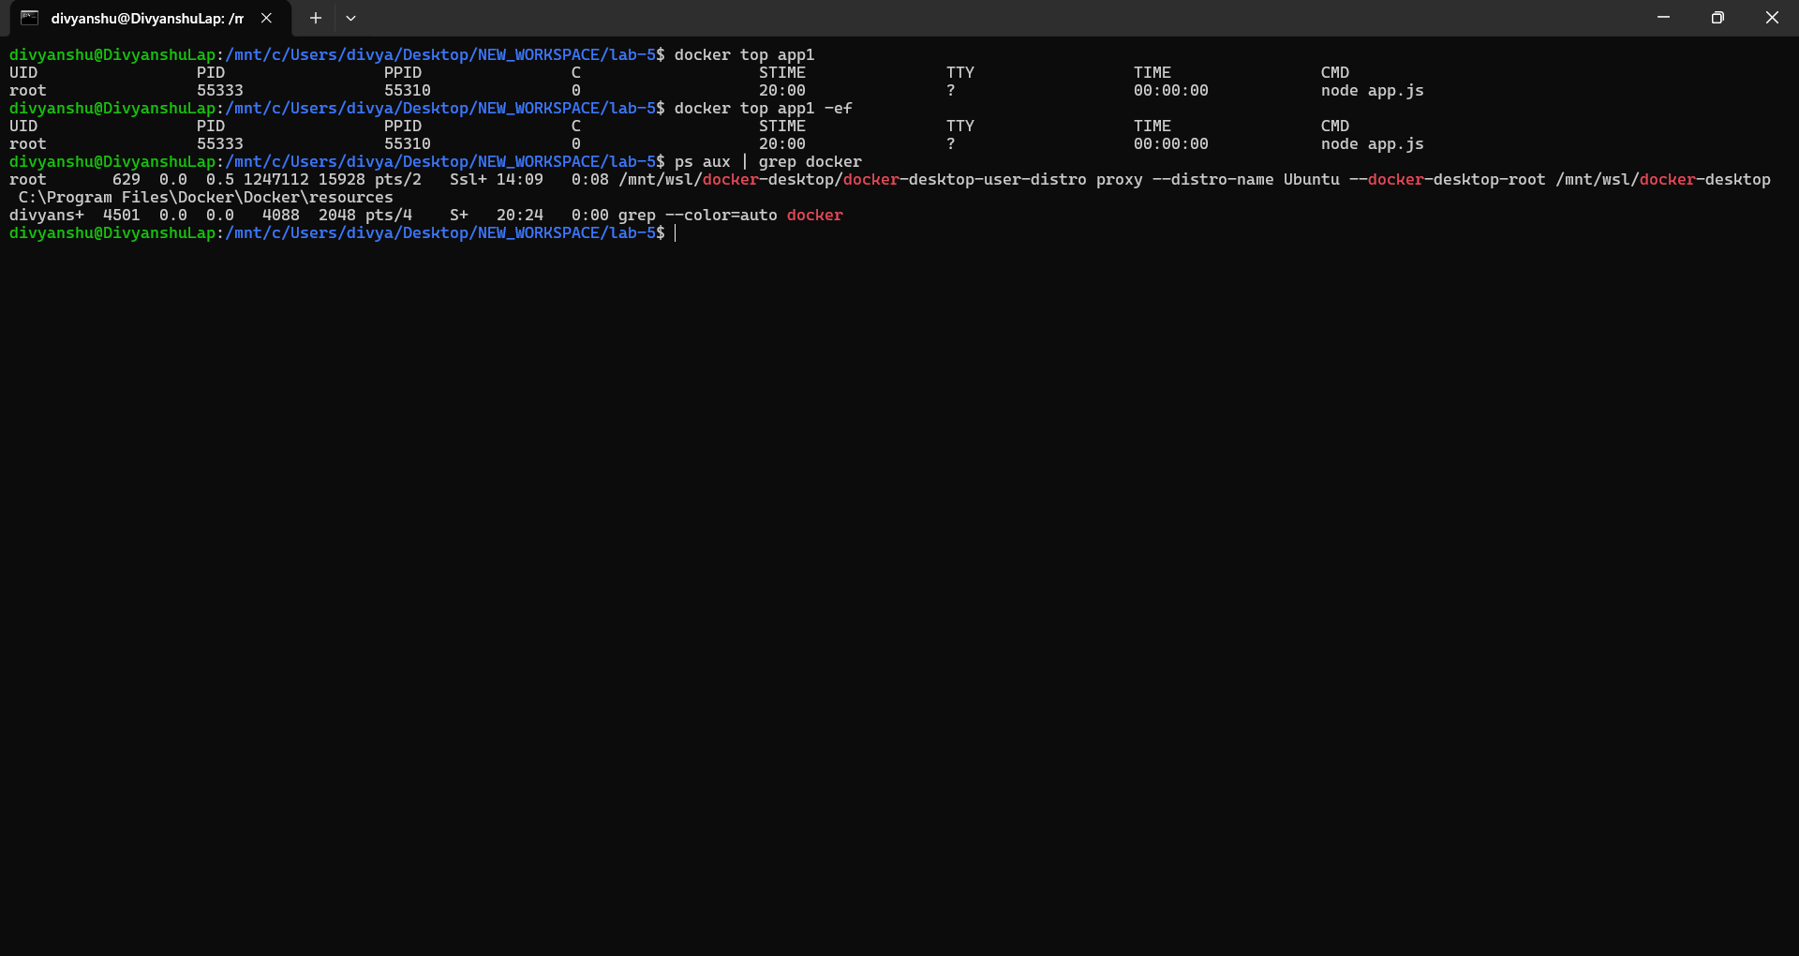Restore down the terminal window
Viewport: 1799px width, 956px height.
1717,18
